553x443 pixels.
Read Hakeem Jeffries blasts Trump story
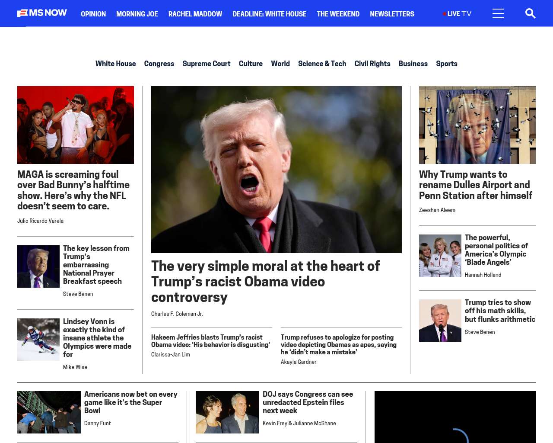tap(211, 341)
